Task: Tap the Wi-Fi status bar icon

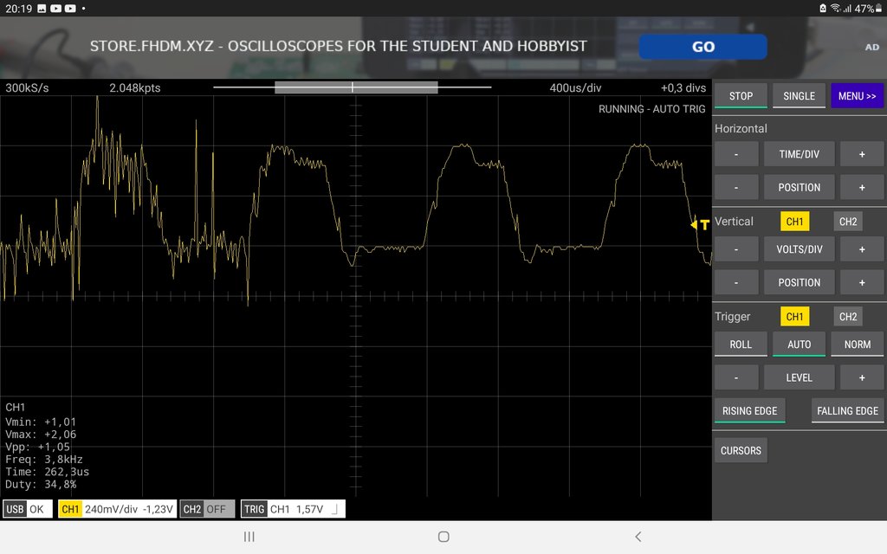Action: [x=836, y=9]
